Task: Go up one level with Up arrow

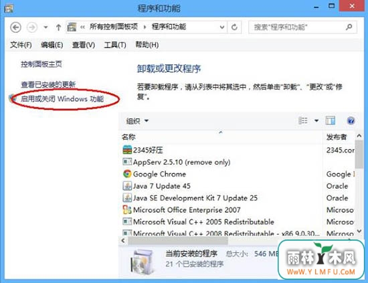Action: coord(58,27)
